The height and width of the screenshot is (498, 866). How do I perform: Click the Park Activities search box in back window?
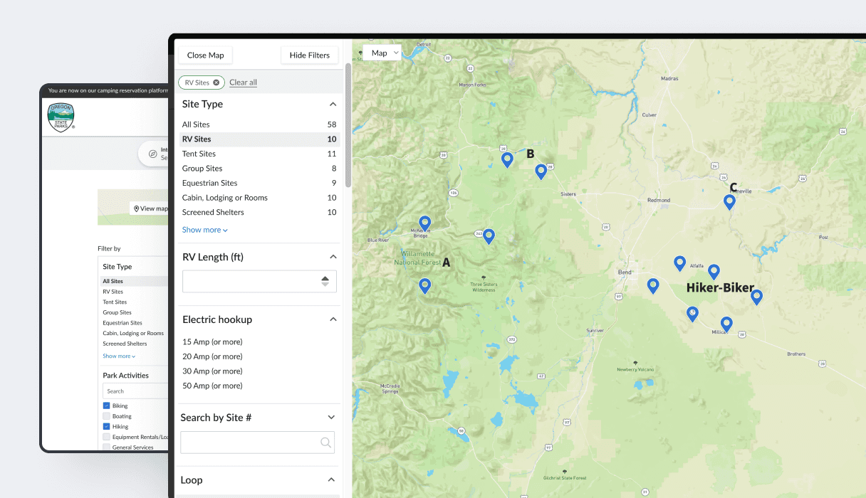pyautogui.click(x=135, y=391)
